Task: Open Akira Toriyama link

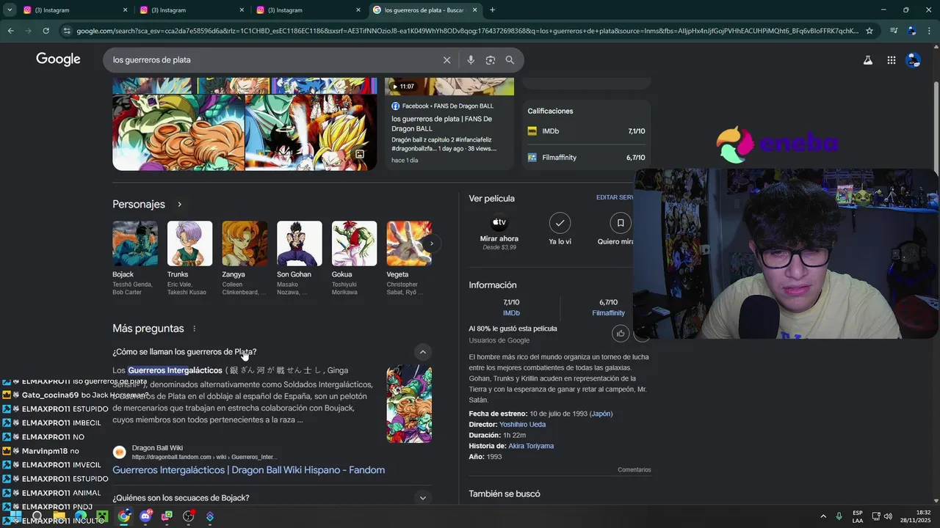Action: point(531,446)
